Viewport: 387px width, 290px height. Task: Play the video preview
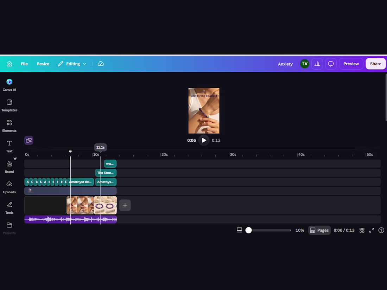(204, 140)
